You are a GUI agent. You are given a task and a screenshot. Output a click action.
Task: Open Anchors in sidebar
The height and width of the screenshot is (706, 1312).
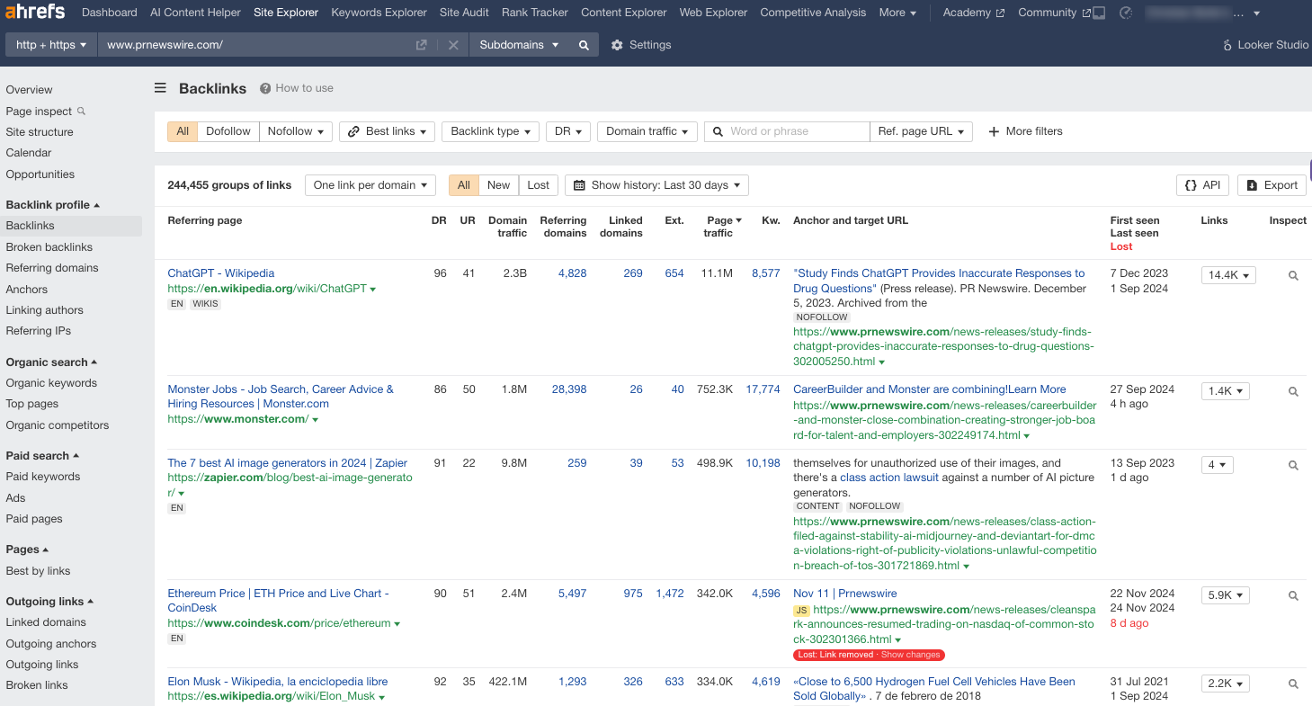point(27,290)
